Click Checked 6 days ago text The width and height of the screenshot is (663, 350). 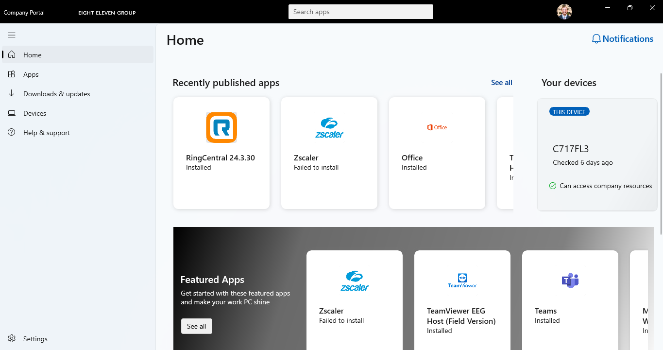tap(583, 162)
